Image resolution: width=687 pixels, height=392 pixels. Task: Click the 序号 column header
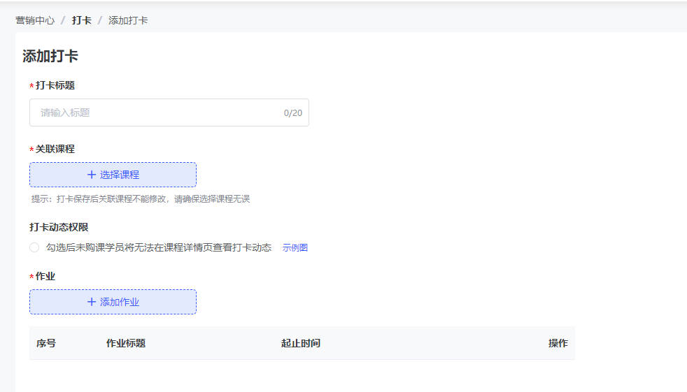click(x=46, y=343)
